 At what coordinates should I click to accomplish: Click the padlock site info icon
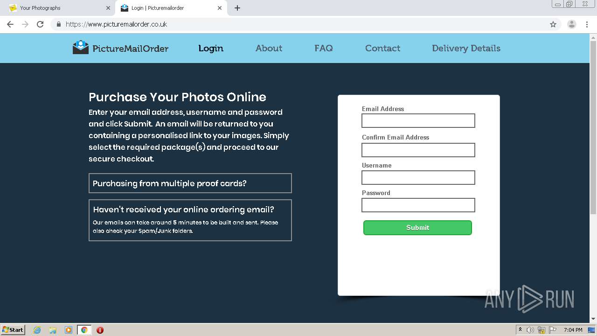tap(58, 24)
